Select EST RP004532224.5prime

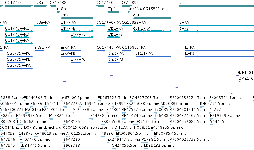click(190, 98)
